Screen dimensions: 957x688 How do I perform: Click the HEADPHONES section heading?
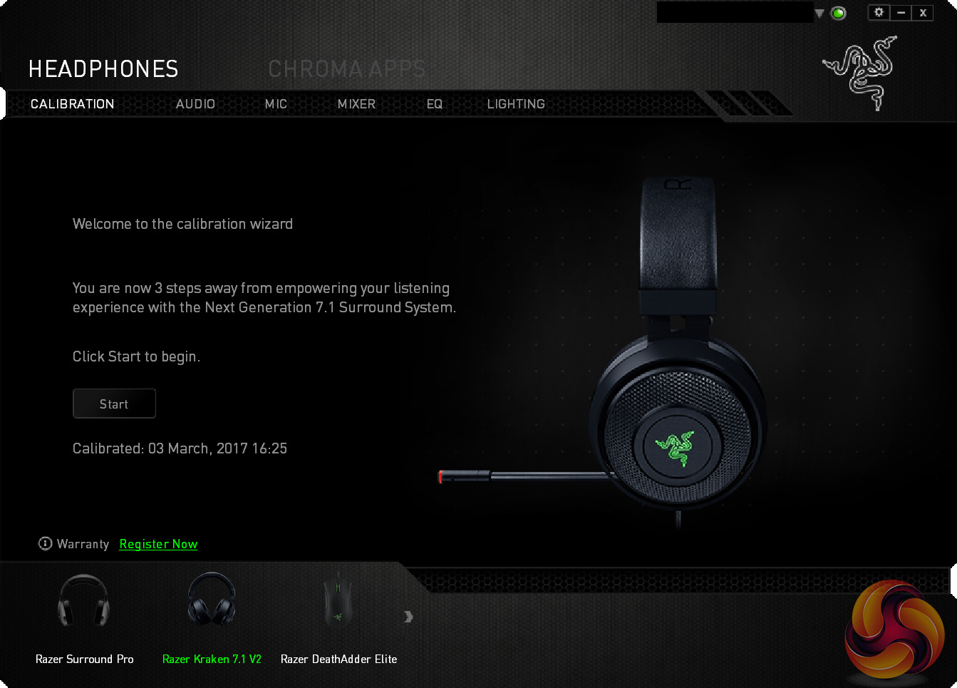[x=103, y=69]
